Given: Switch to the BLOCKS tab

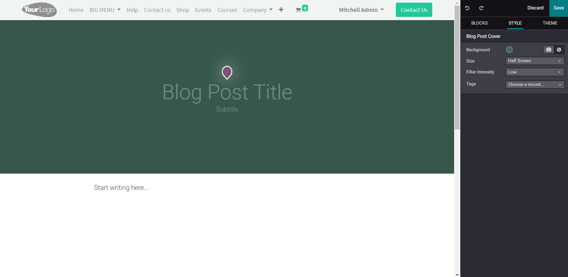Looking at the screenshot, I should (x=479, y=23).
